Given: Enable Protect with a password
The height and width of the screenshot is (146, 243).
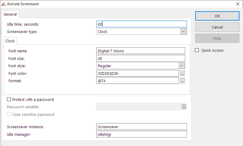Looking at the screenshot, I should (9, 99).
